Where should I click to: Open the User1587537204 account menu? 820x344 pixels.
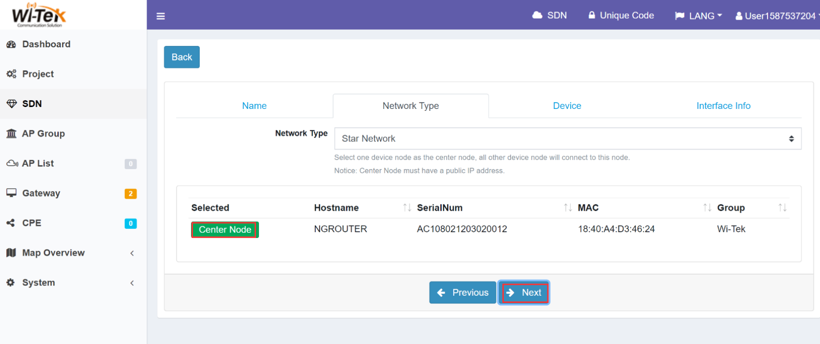[x=777, y=16]
